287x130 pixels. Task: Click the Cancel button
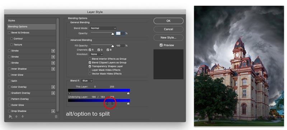pyautogui.click(x=168, y=29)
